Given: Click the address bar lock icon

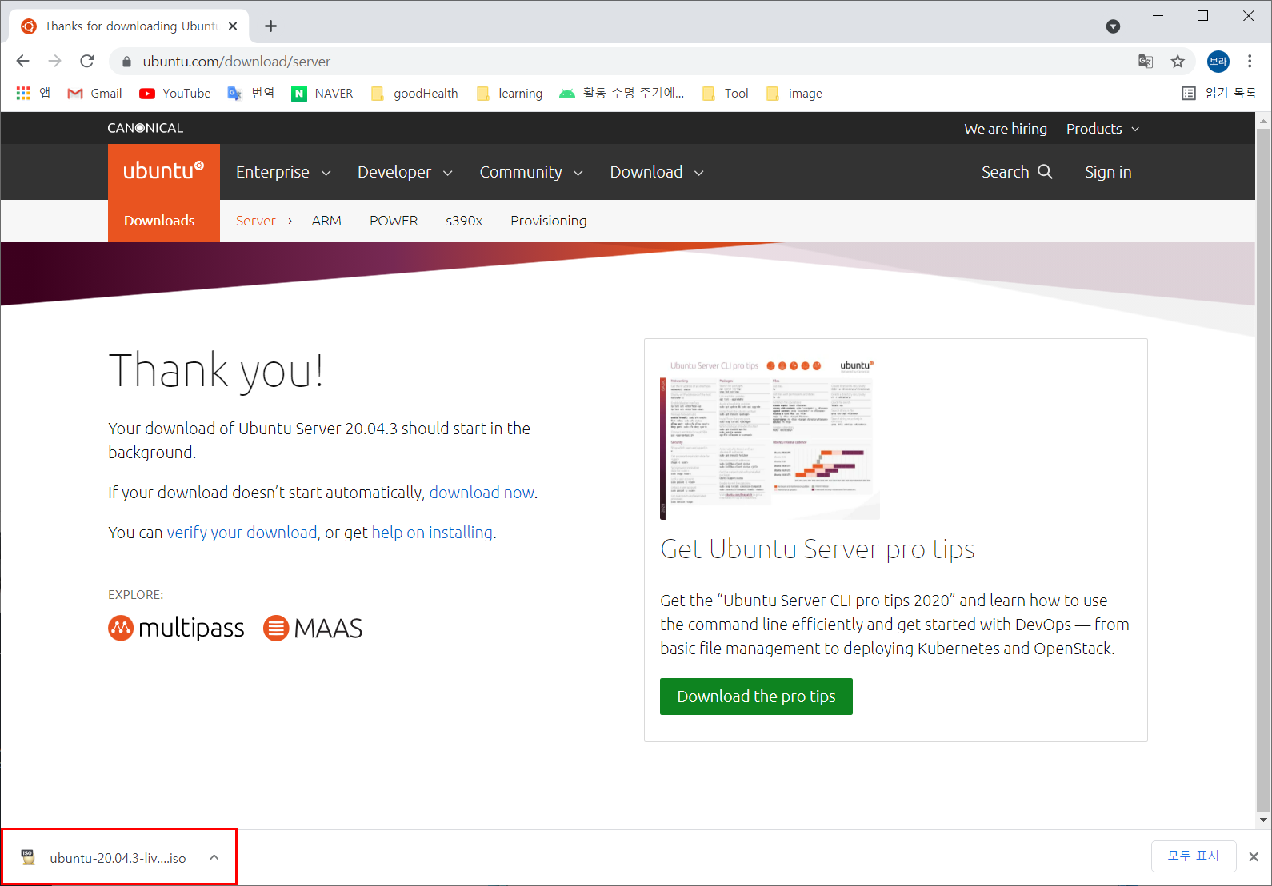Looking at the screenshot, I should 126,62.
